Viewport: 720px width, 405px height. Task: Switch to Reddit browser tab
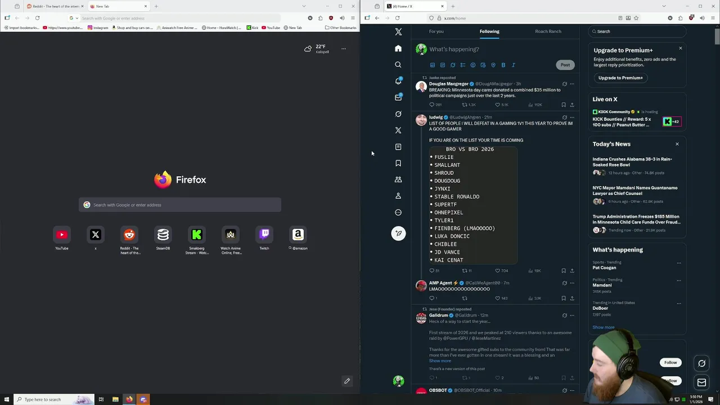(x=55, y=6)
